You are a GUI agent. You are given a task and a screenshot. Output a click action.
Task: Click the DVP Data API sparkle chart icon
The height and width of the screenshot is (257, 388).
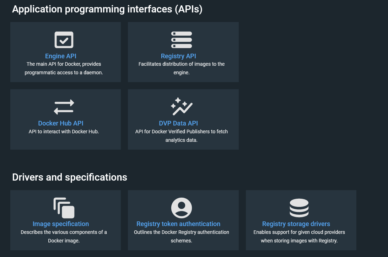(182, 107)
